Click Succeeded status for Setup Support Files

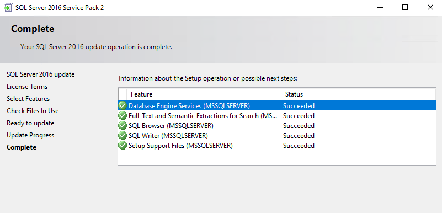(x=299, y=146)
